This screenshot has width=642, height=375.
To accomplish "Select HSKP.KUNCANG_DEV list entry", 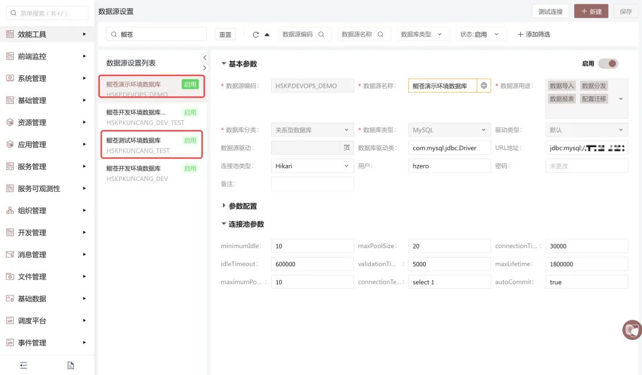I will click(152, 173).
